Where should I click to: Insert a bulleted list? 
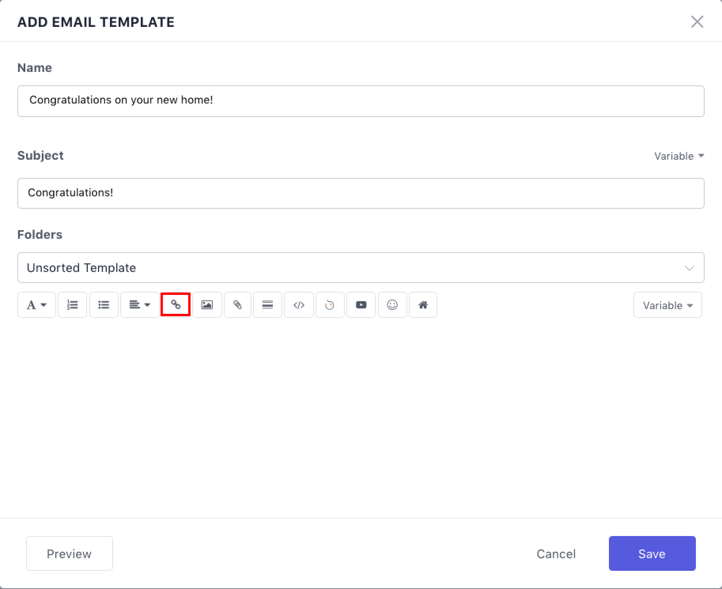(x=104, y=305)
